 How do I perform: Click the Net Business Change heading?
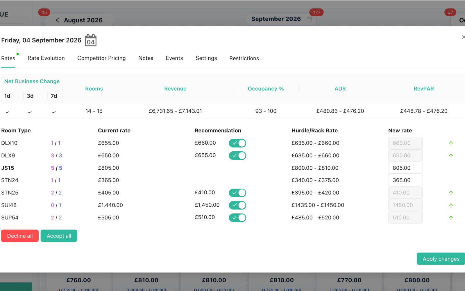pos(32,81)
